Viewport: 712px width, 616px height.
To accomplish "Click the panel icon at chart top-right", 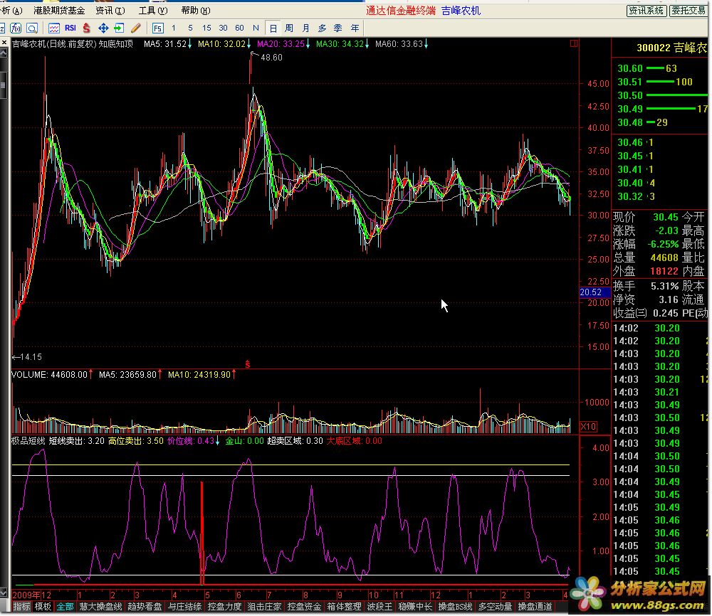I will [574, 43].
